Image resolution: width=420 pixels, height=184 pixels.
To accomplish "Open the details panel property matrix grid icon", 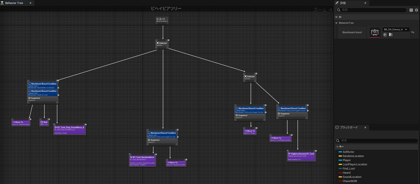I will pyautogui.click(x=411, y=10).
